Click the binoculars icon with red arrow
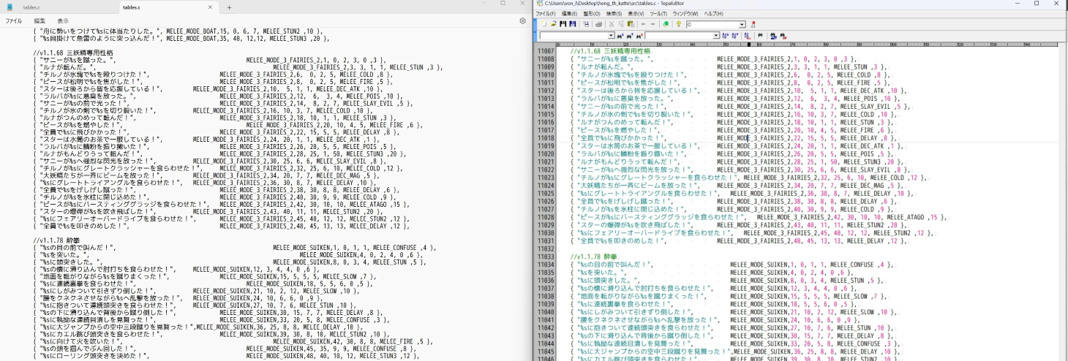The width and height of the screenshot is (1068, 361). click(x=639, y=36)
